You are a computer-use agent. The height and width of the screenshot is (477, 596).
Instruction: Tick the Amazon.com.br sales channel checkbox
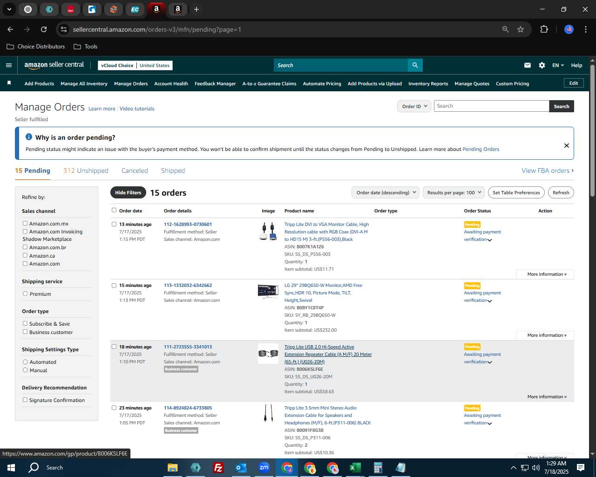tap(25, 247)
